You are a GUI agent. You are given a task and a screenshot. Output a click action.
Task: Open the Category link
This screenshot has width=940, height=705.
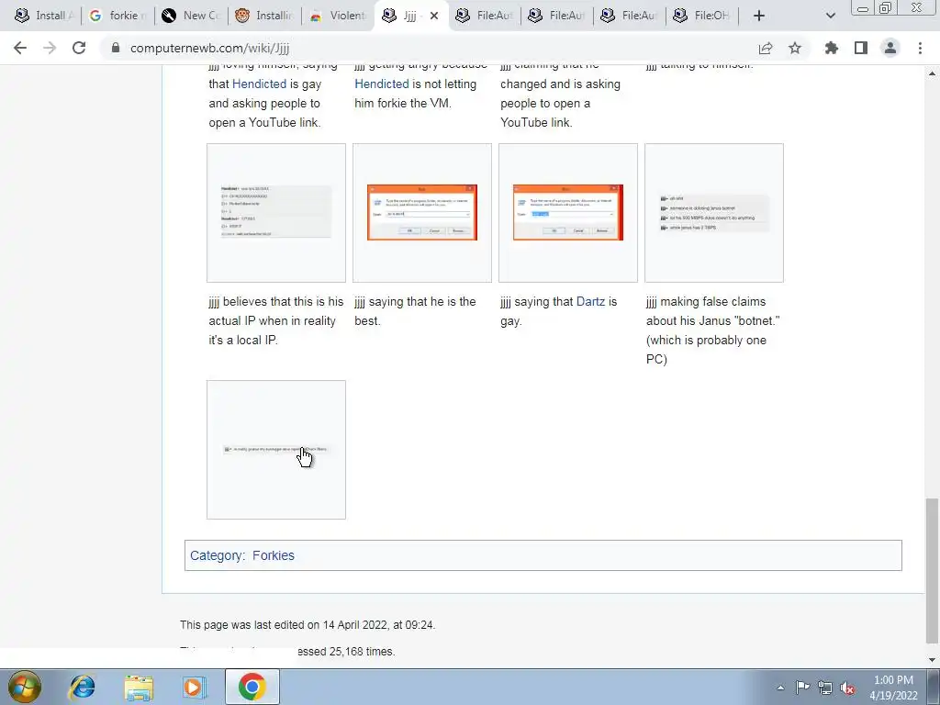pyautogui.click(x=216, y=555)
